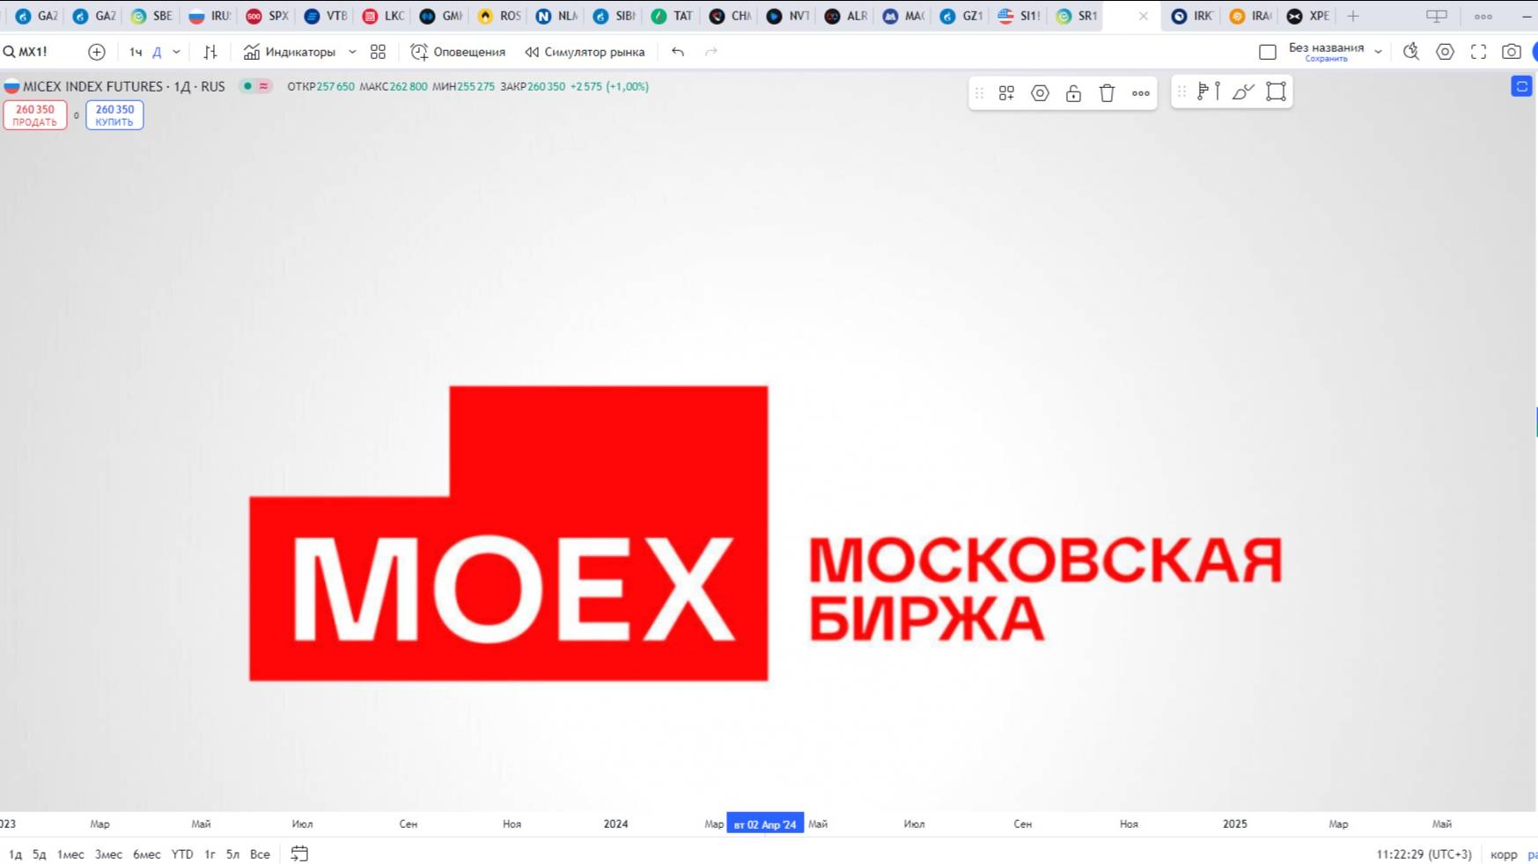This screenshot has width=1538, height=864.
Task: Set range to 5д
Action: coord(40,854)
